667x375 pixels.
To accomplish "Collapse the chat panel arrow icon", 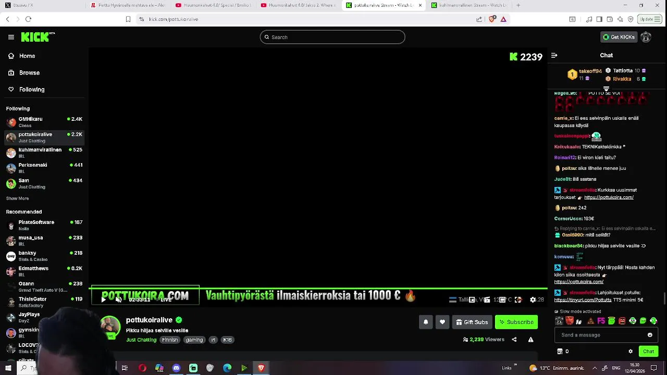I will tap(554, 55).
